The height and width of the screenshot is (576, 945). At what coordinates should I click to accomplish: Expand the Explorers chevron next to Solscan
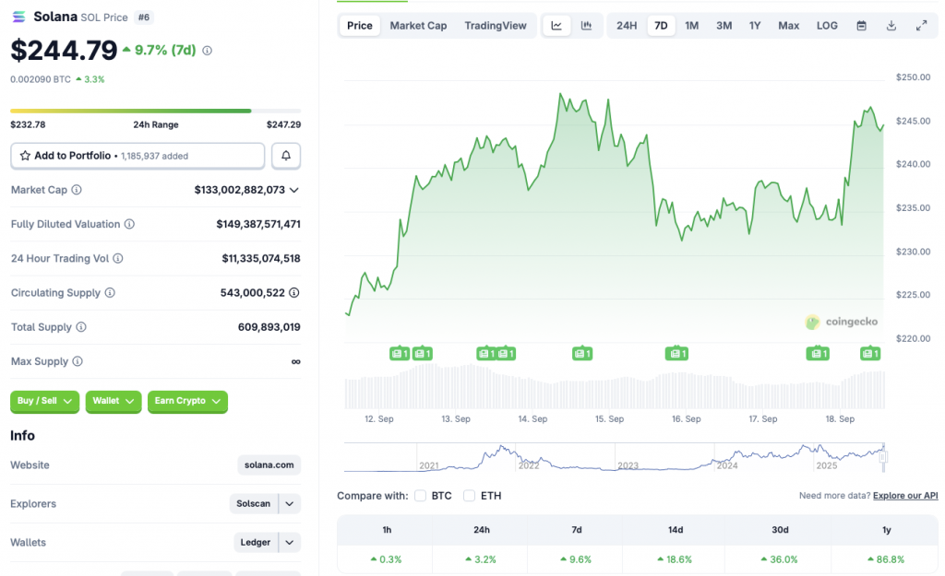pos(289,504)
